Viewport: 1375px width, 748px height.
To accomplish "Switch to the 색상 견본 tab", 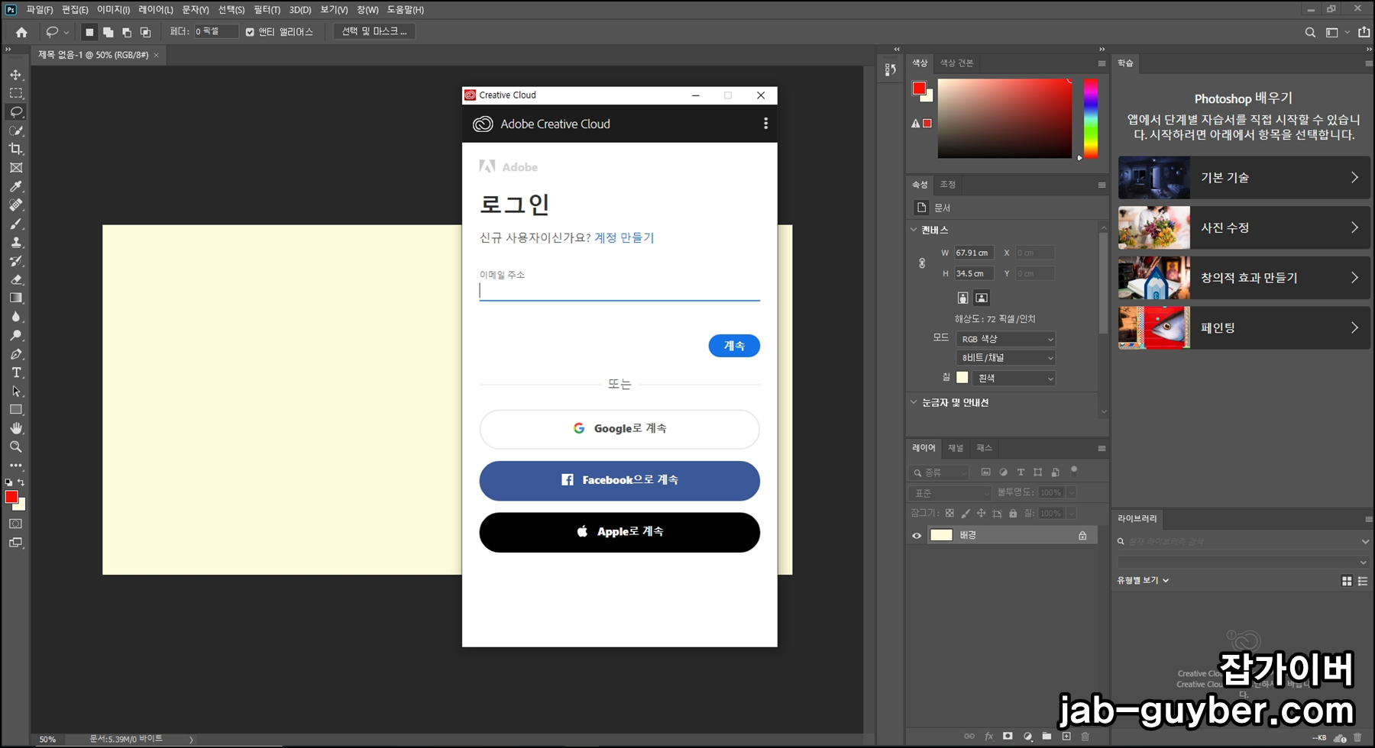I will [956, 63].
